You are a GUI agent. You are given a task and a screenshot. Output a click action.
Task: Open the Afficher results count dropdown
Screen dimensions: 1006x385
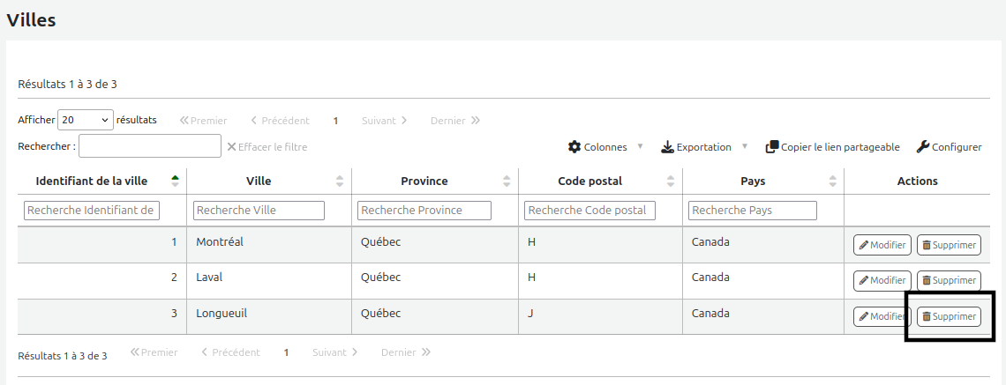[x=85, y=120]
